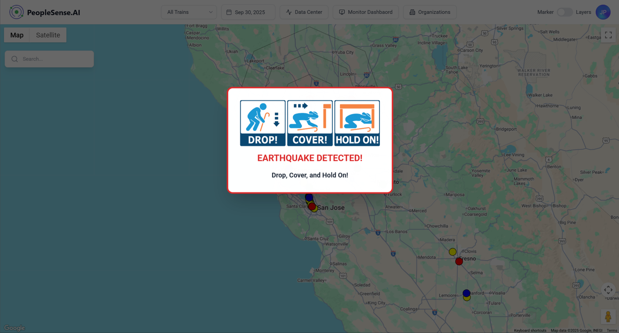Viewport: 619px width, 333px height.
Task: Click the Data Center pulse icon
Action: (x=289, y=12)
